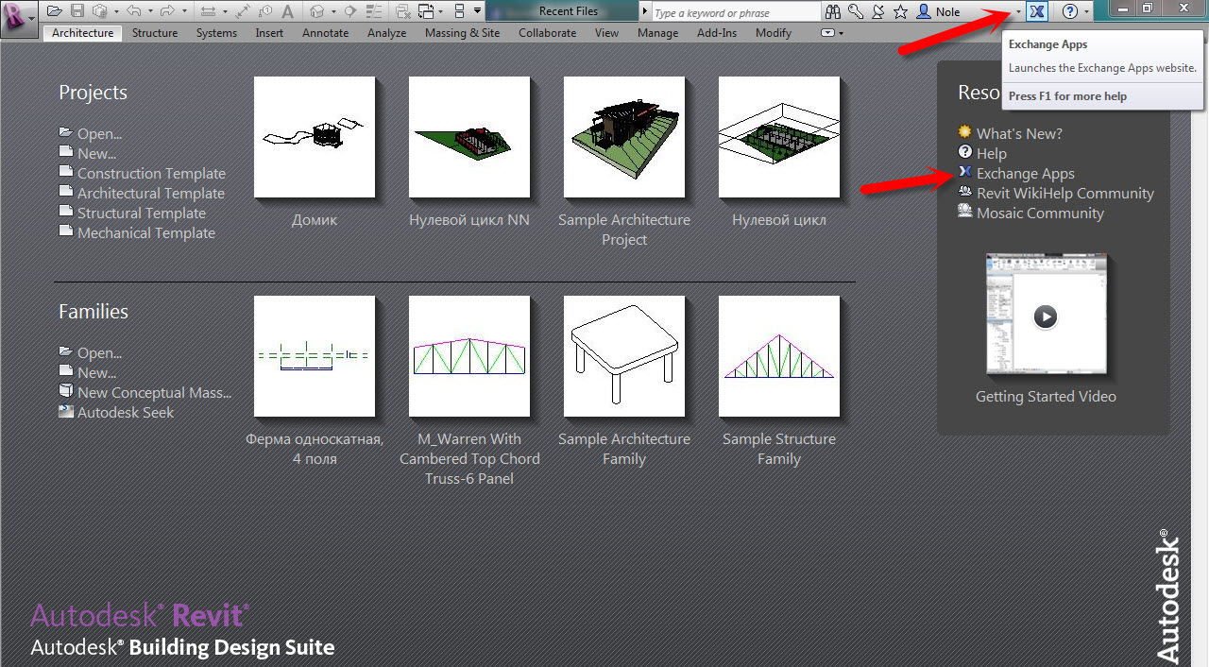Select the Aligned Dimension tool icon

[243, 11]
